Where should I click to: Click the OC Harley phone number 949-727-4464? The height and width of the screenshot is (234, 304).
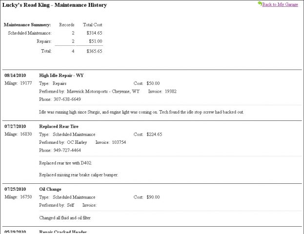(67, 150)
